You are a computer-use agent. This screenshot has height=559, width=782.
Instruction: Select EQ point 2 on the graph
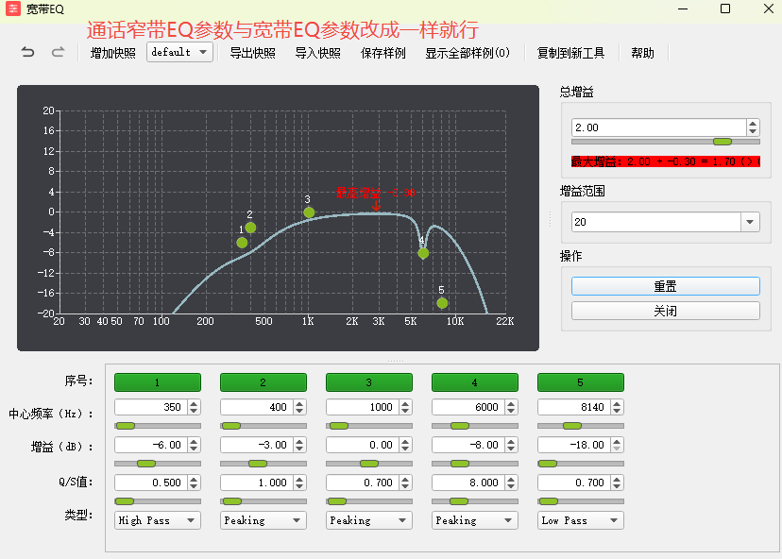pyautogui.click(x=250, y=228)
